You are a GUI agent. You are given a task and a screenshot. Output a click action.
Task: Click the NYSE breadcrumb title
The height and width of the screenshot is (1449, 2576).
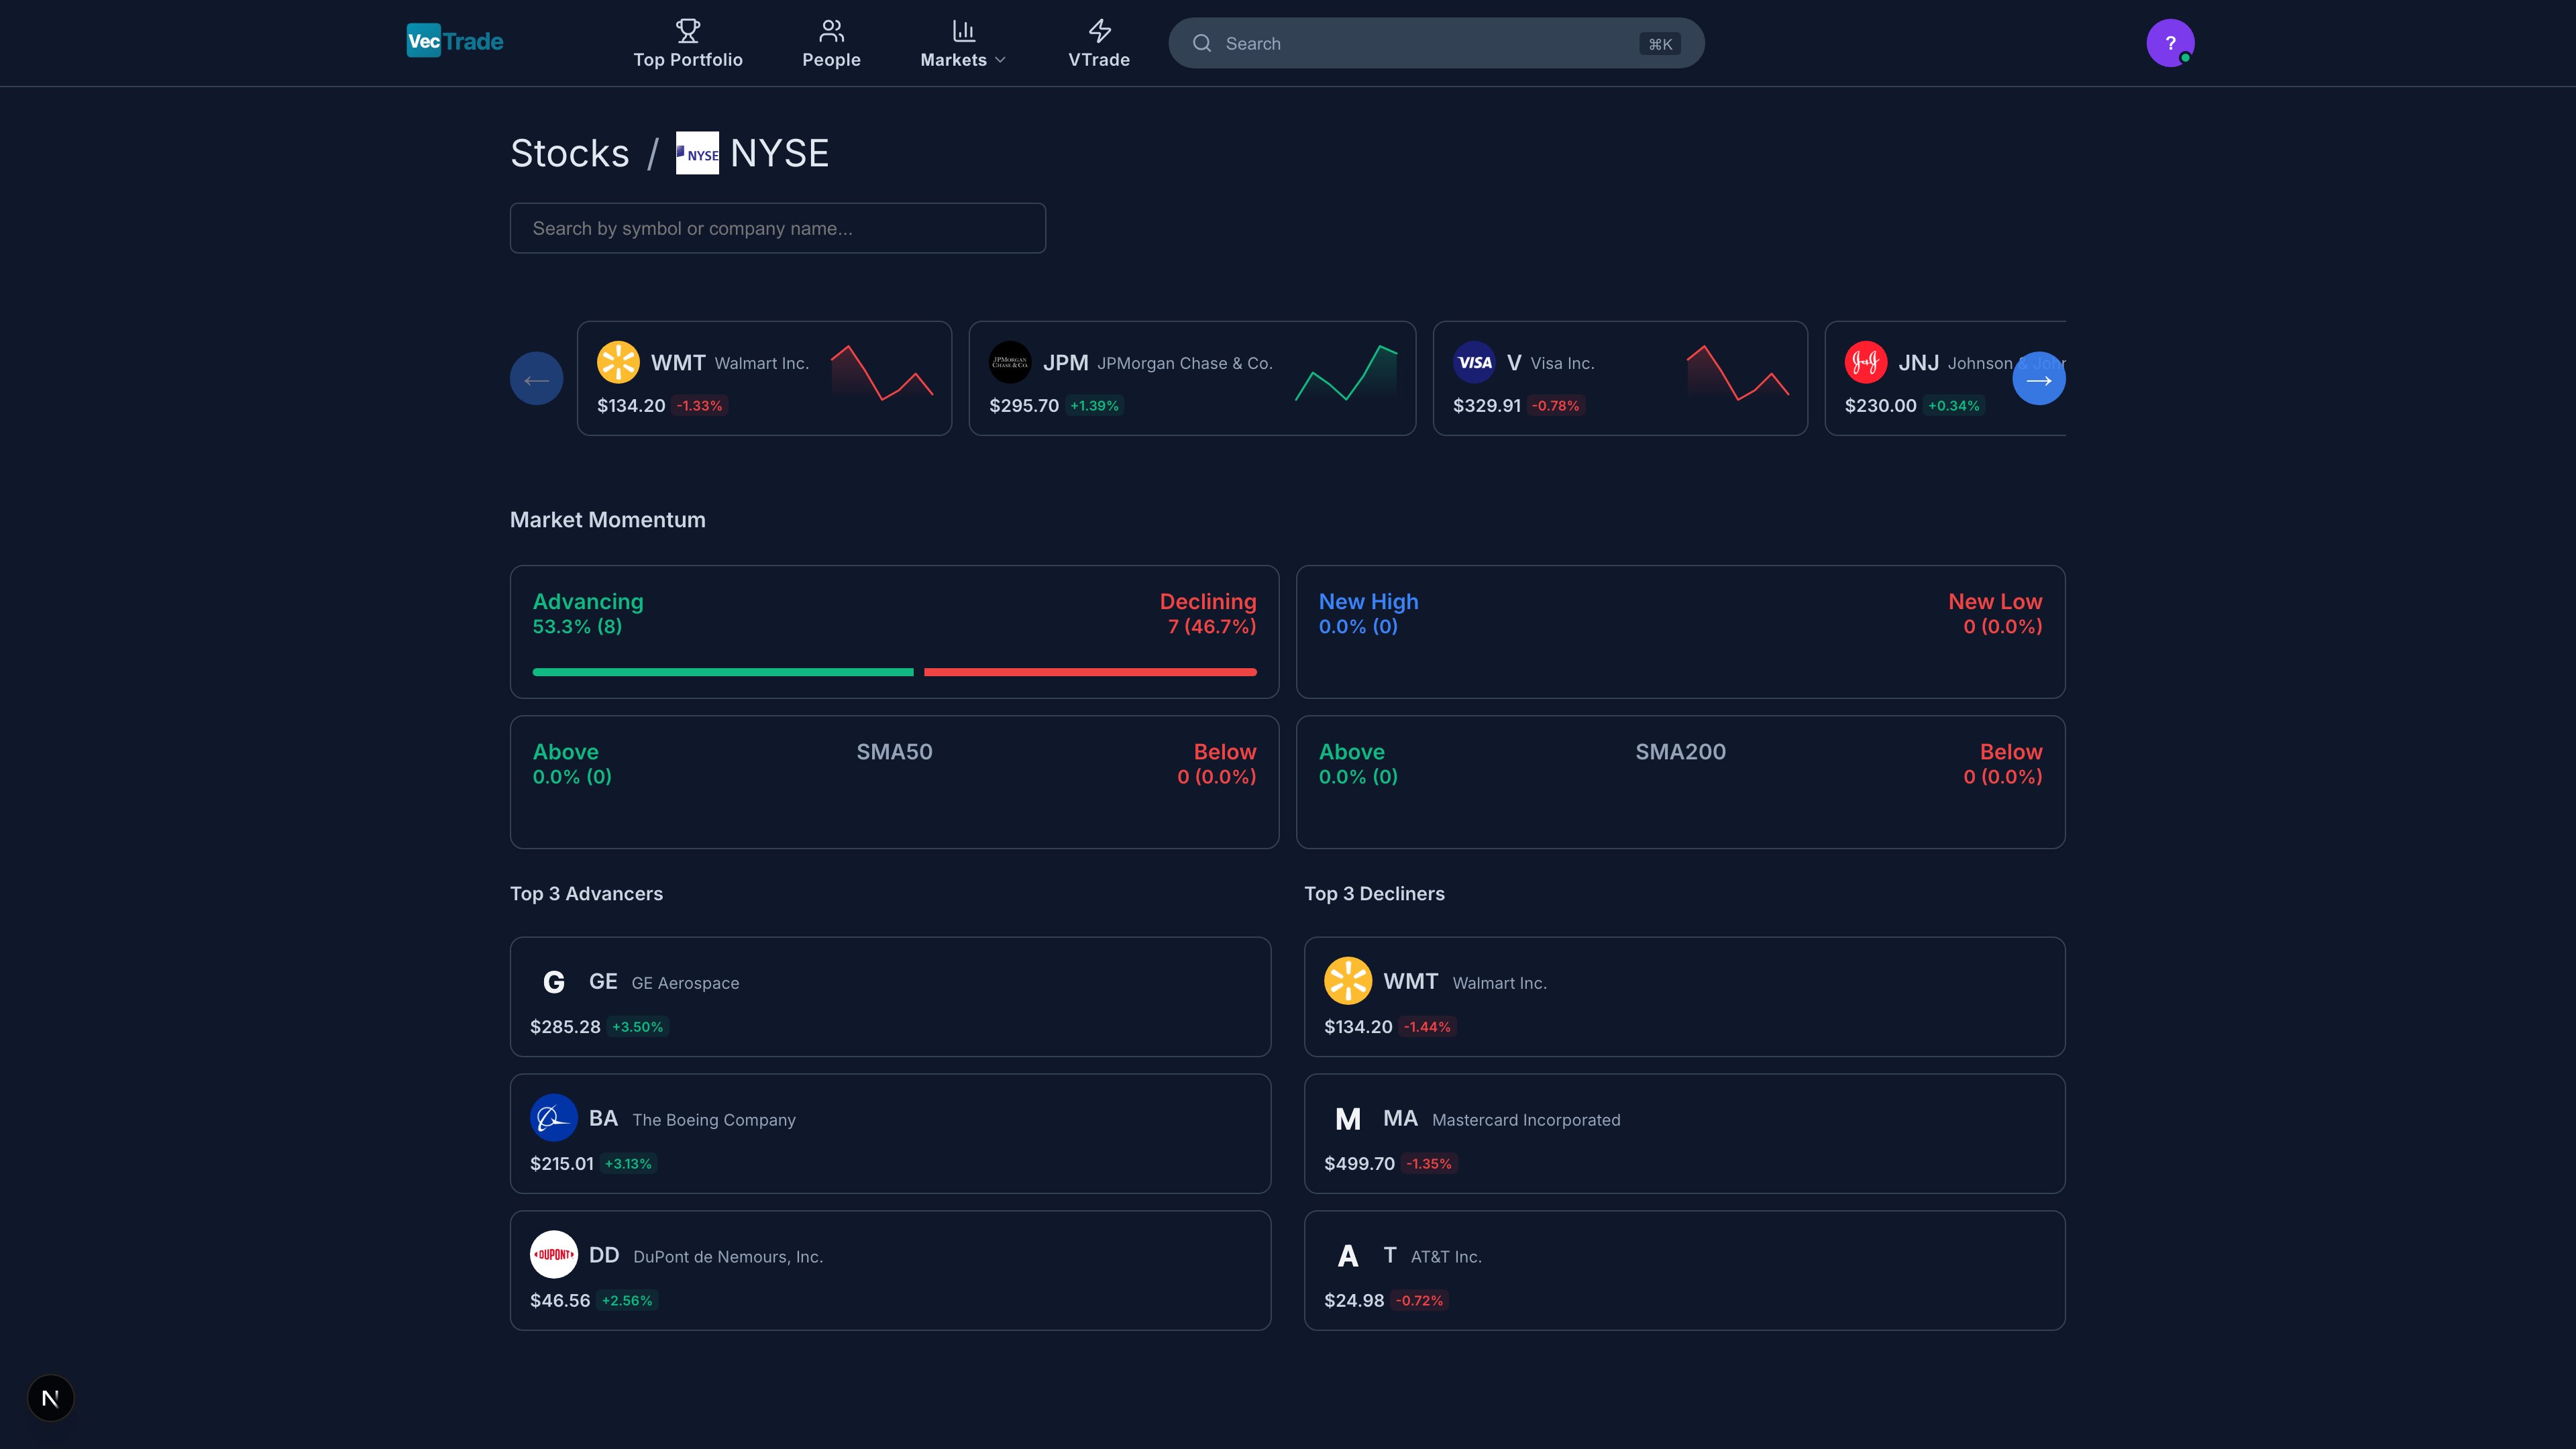point(780,153)
